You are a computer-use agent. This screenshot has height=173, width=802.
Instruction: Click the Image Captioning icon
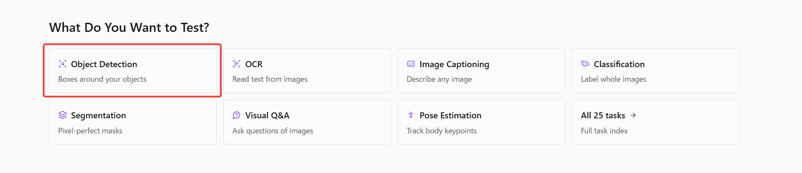[411, 64]
